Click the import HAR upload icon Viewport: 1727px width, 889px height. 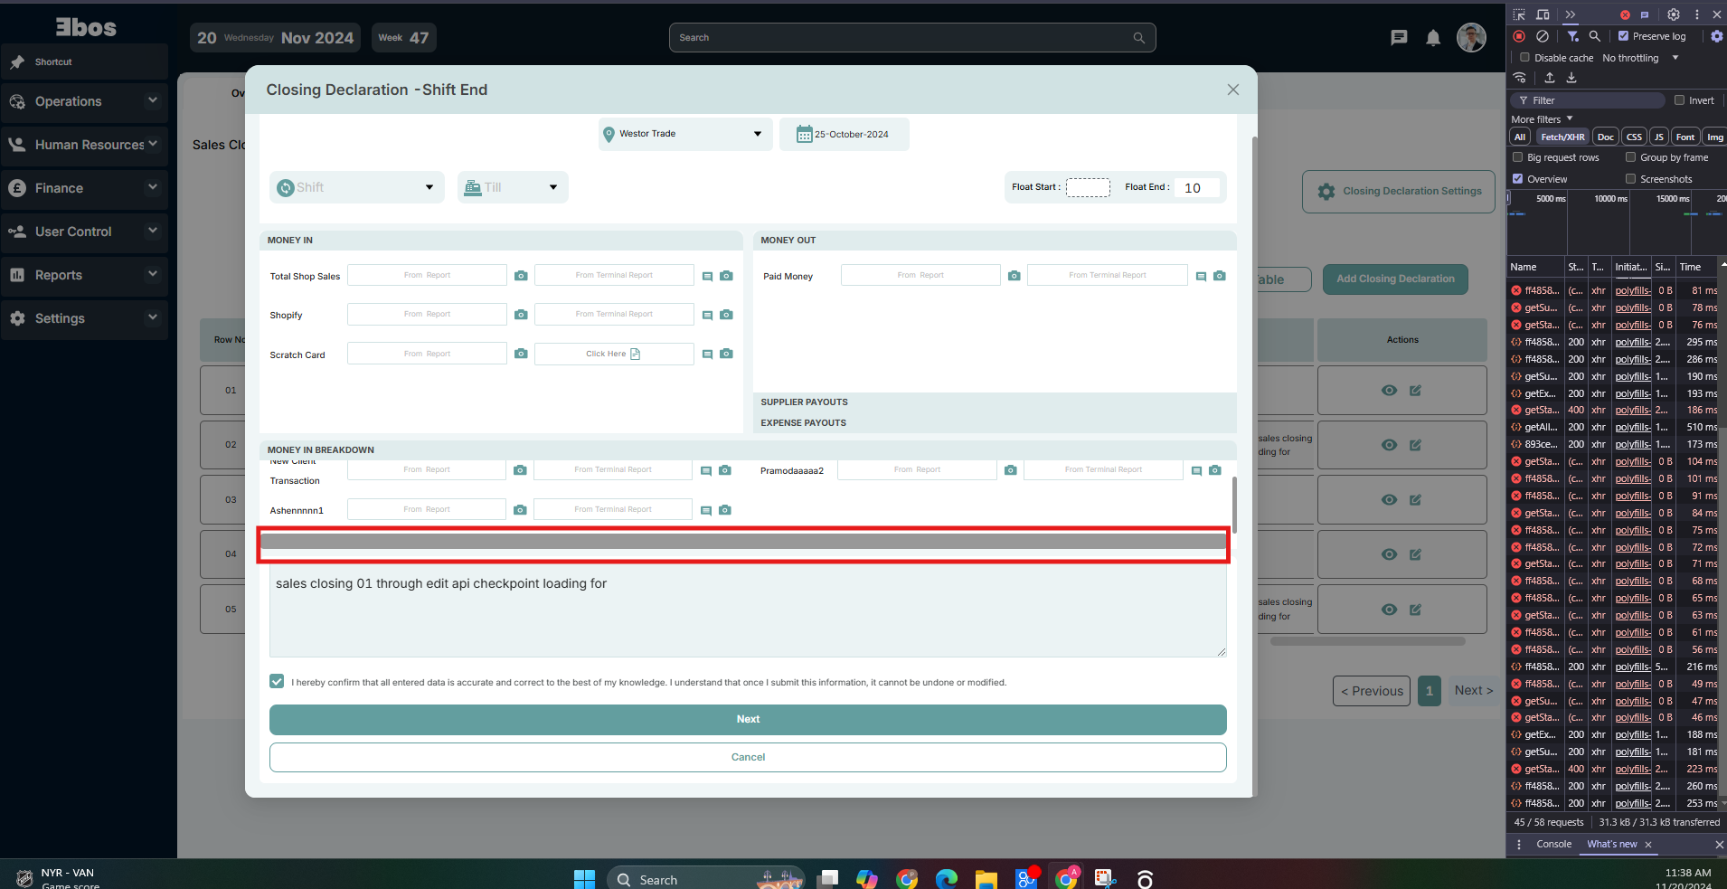[x=1550, y=78]
